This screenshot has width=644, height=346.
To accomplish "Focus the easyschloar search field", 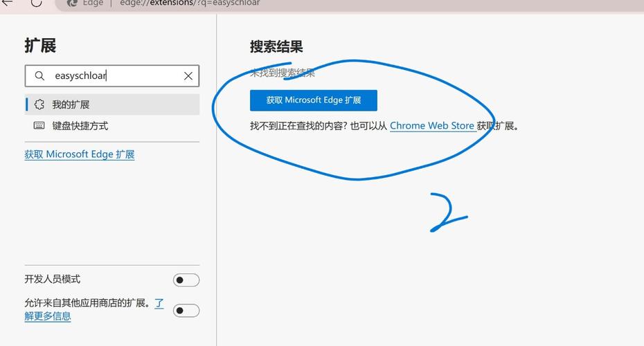I will pos(111,75).
